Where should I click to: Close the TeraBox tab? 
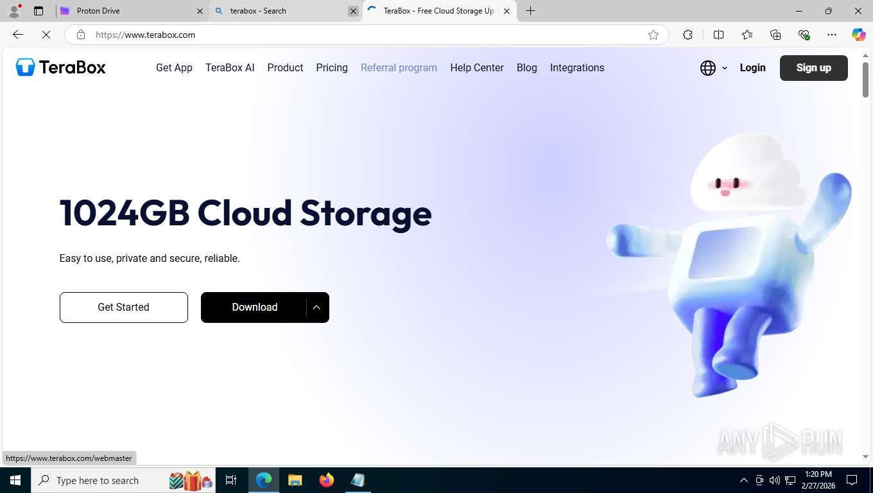point(506,11)
